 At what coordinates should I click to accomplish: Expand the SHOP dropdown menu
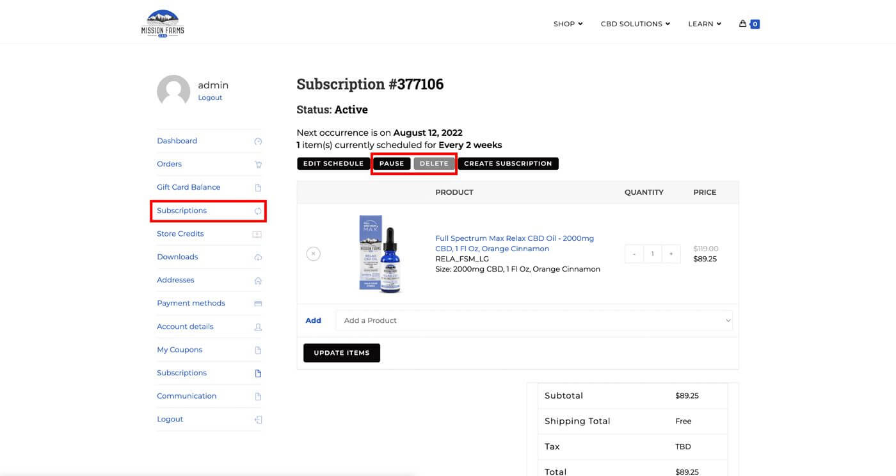568,24
